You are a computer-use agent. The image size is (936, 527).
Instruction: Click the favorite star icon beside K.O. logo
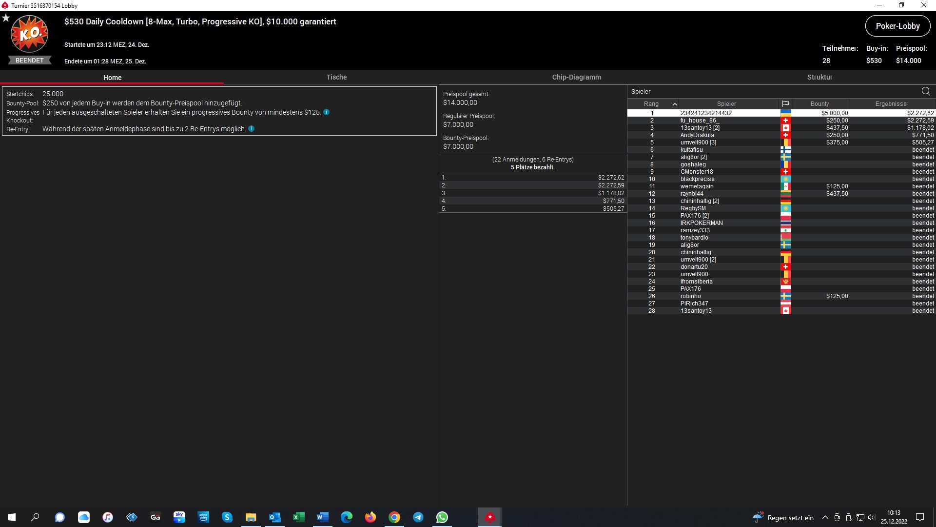6,18
